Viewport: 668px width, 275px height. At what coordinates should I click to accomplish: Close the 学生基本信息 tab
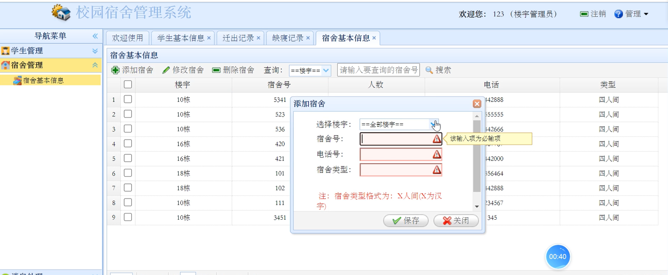209,38
